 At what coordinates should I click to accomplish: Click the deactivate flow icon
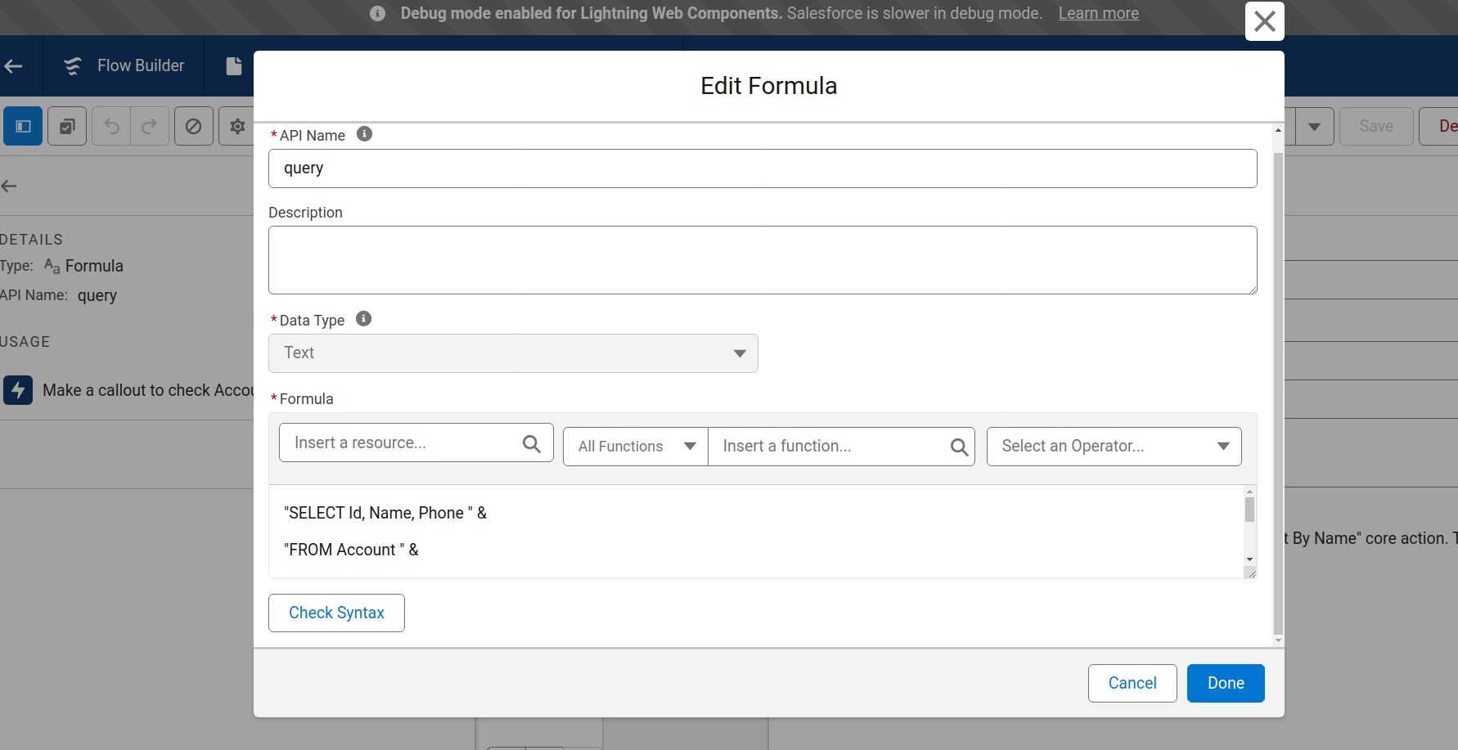pyautogui.click(x=193, y=126)
